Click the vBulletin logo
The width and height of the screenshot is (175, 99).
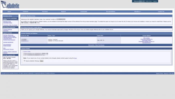[x=10, y=4]
